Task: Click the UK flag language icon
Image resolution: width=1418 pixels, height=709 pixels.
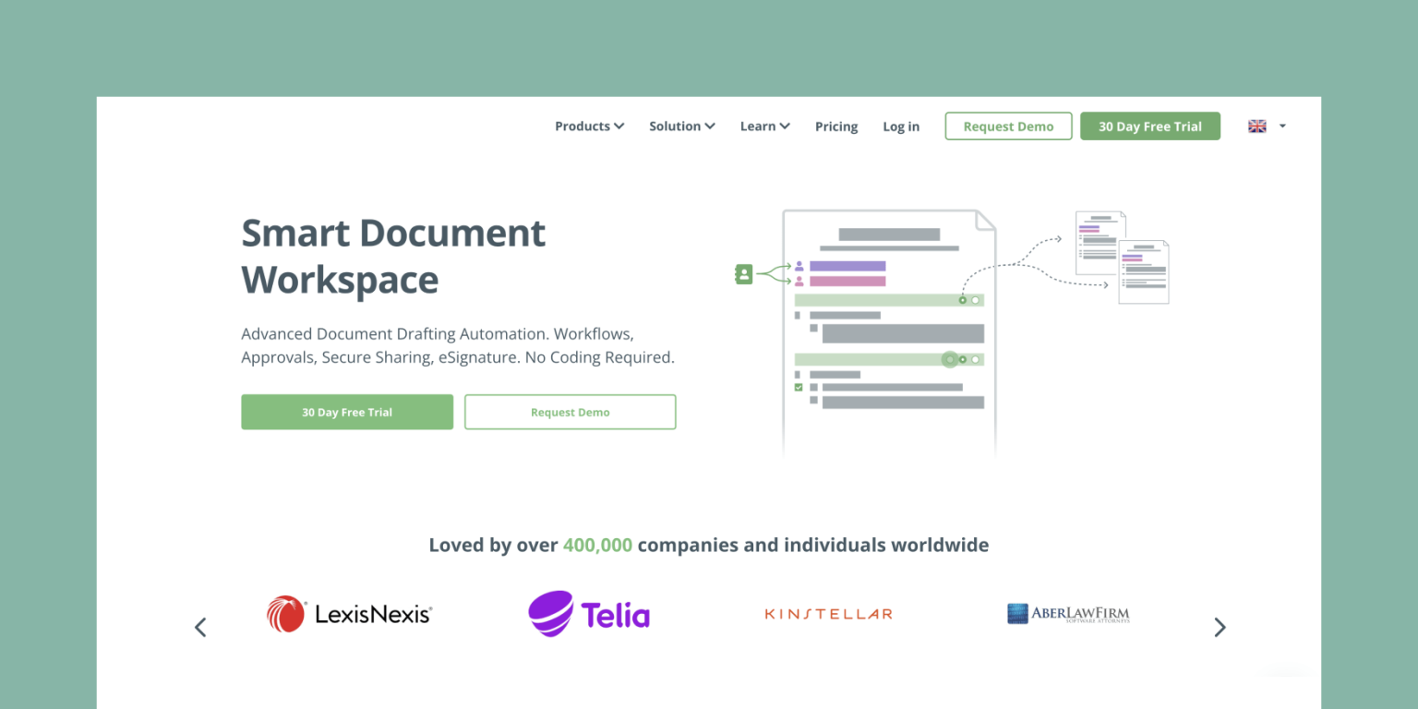Action: [1257, 126]
